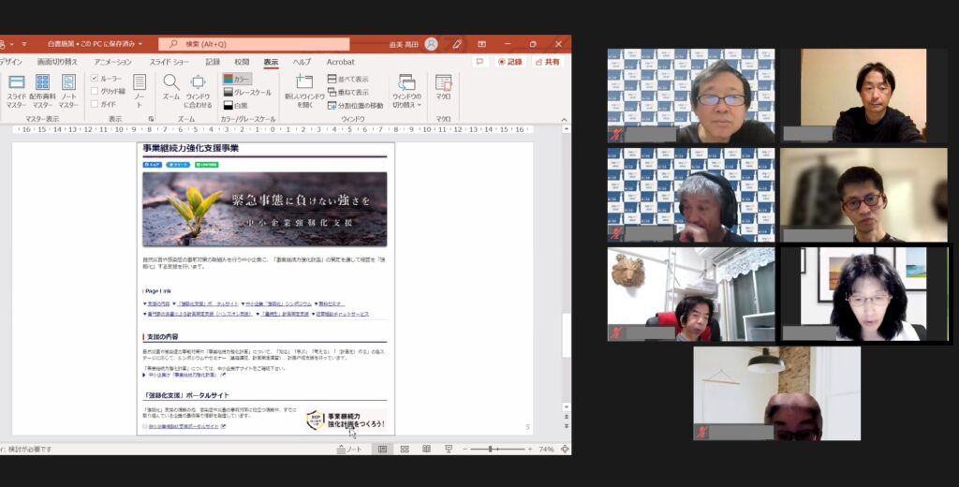The width and height of the screenshot is (959, 487).
Task: Select the headphones participant's video tile
Action: 691,195
